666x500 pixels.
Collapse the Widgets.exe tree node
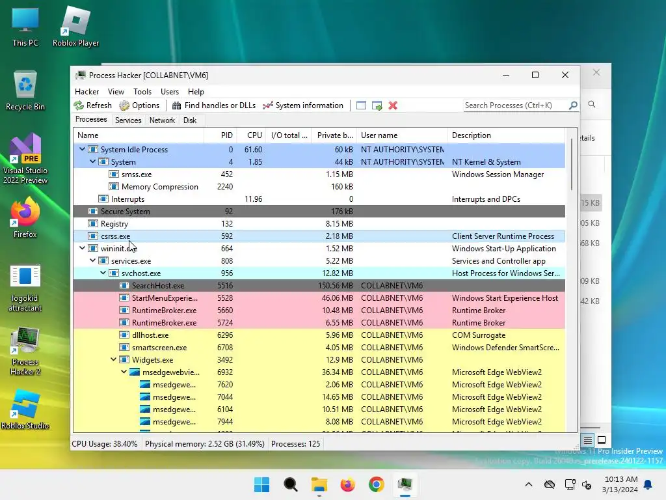(113, 359)
